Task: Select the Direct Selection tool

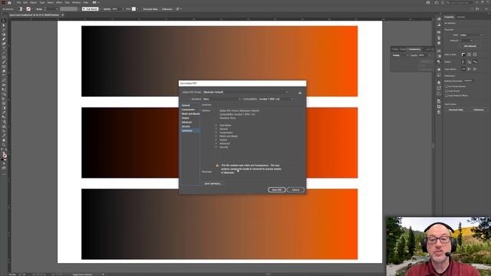Action: click(4, 25)
